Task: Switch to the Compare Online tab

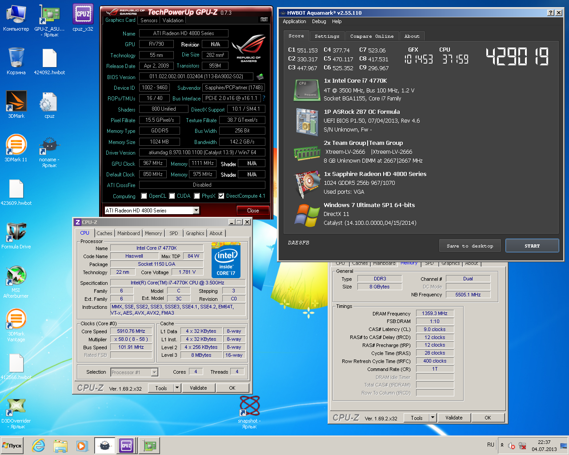Action: click(x=372, y=36)
